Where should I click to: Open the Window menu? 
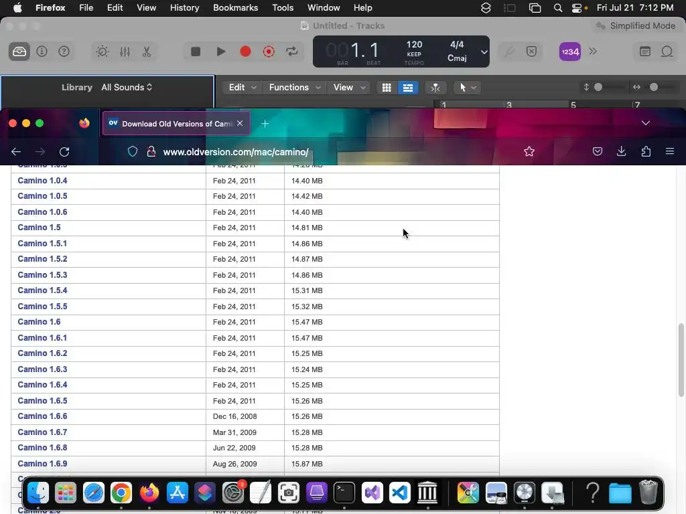[x=324, y=7]
